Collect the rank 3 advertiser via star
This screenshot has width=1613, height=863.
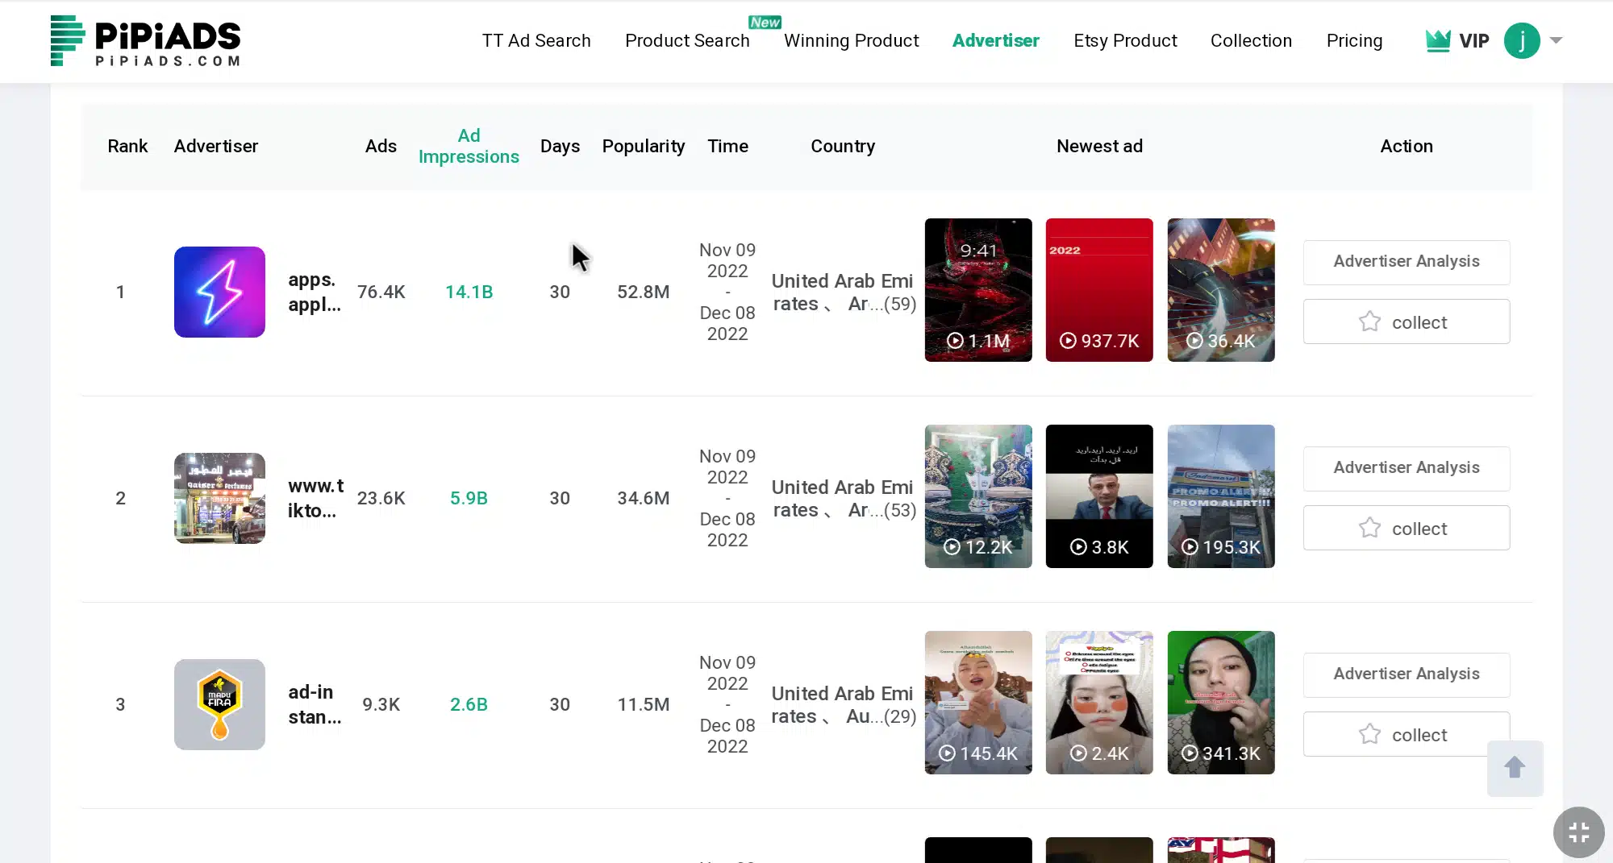coord(1369,734)
